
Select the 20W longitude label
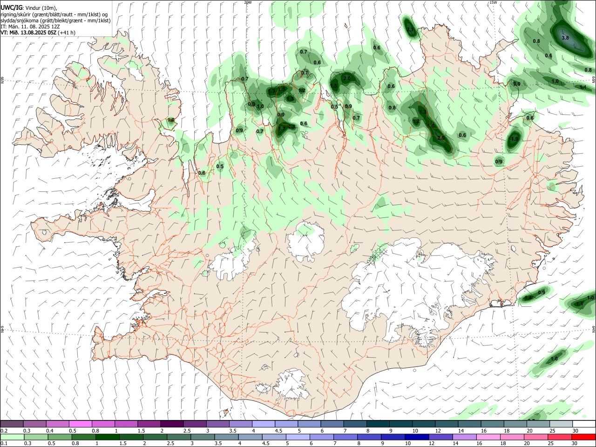(x=248, y=2)
